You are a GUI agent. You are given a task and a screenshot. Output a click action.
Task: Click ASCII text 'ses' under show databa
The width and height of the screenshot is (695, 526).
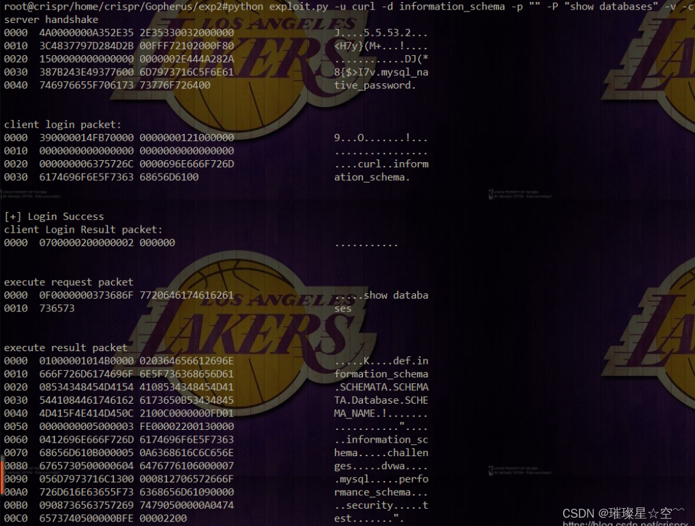(x=343, y=309)
